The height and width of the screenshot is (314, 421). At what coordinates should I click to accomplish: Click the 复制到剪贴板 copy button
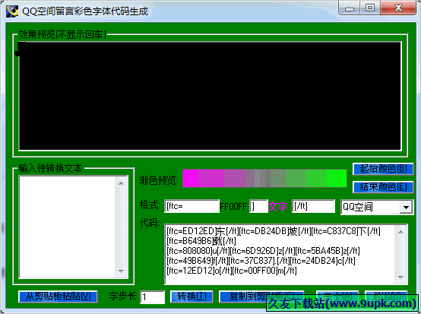pyautogui.click(x=261, y=297)
